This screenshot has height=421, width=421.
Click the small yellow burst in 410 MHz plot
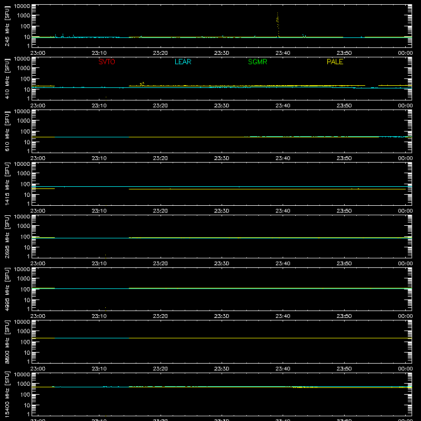[x=142, y=84]
